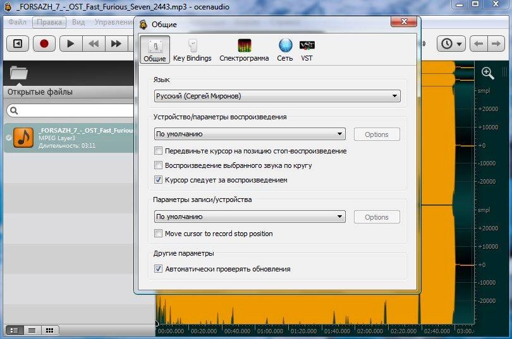Click the music note icon of opened file
Viewport: 512px width, 339px height.
click(23, 138)
